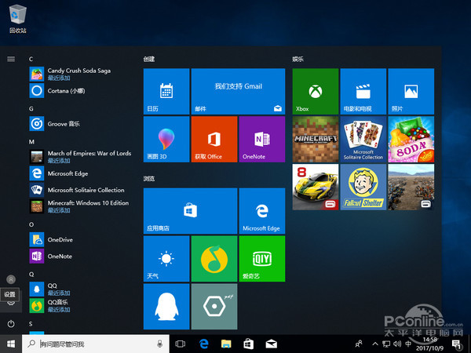
Task: Open the gray hexagon app tile
Action: click(x=214, y=307)
